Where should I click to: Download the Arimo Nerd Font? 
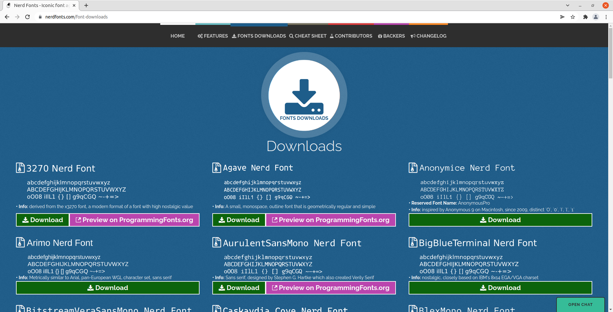(108, 288)
